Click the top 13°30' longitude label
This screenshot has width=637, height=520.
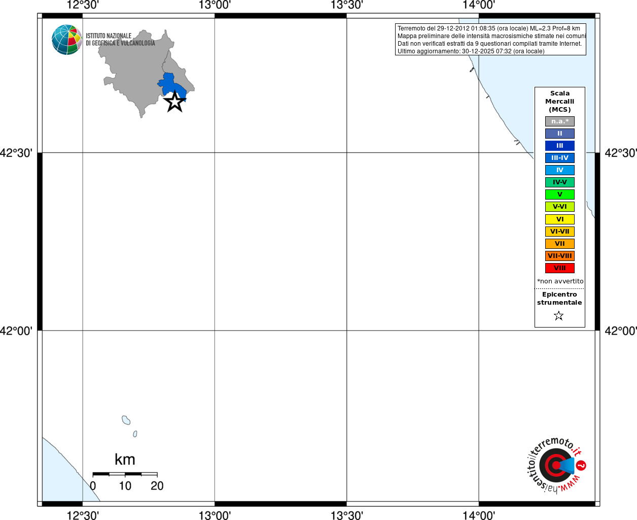pos(347,5)
